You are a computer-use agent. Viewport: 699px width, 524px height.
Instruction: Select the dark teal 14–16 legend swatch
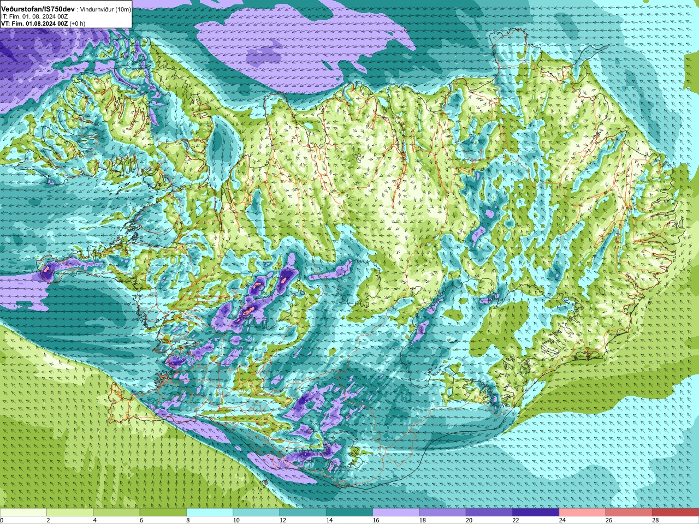tap(349, 513)
